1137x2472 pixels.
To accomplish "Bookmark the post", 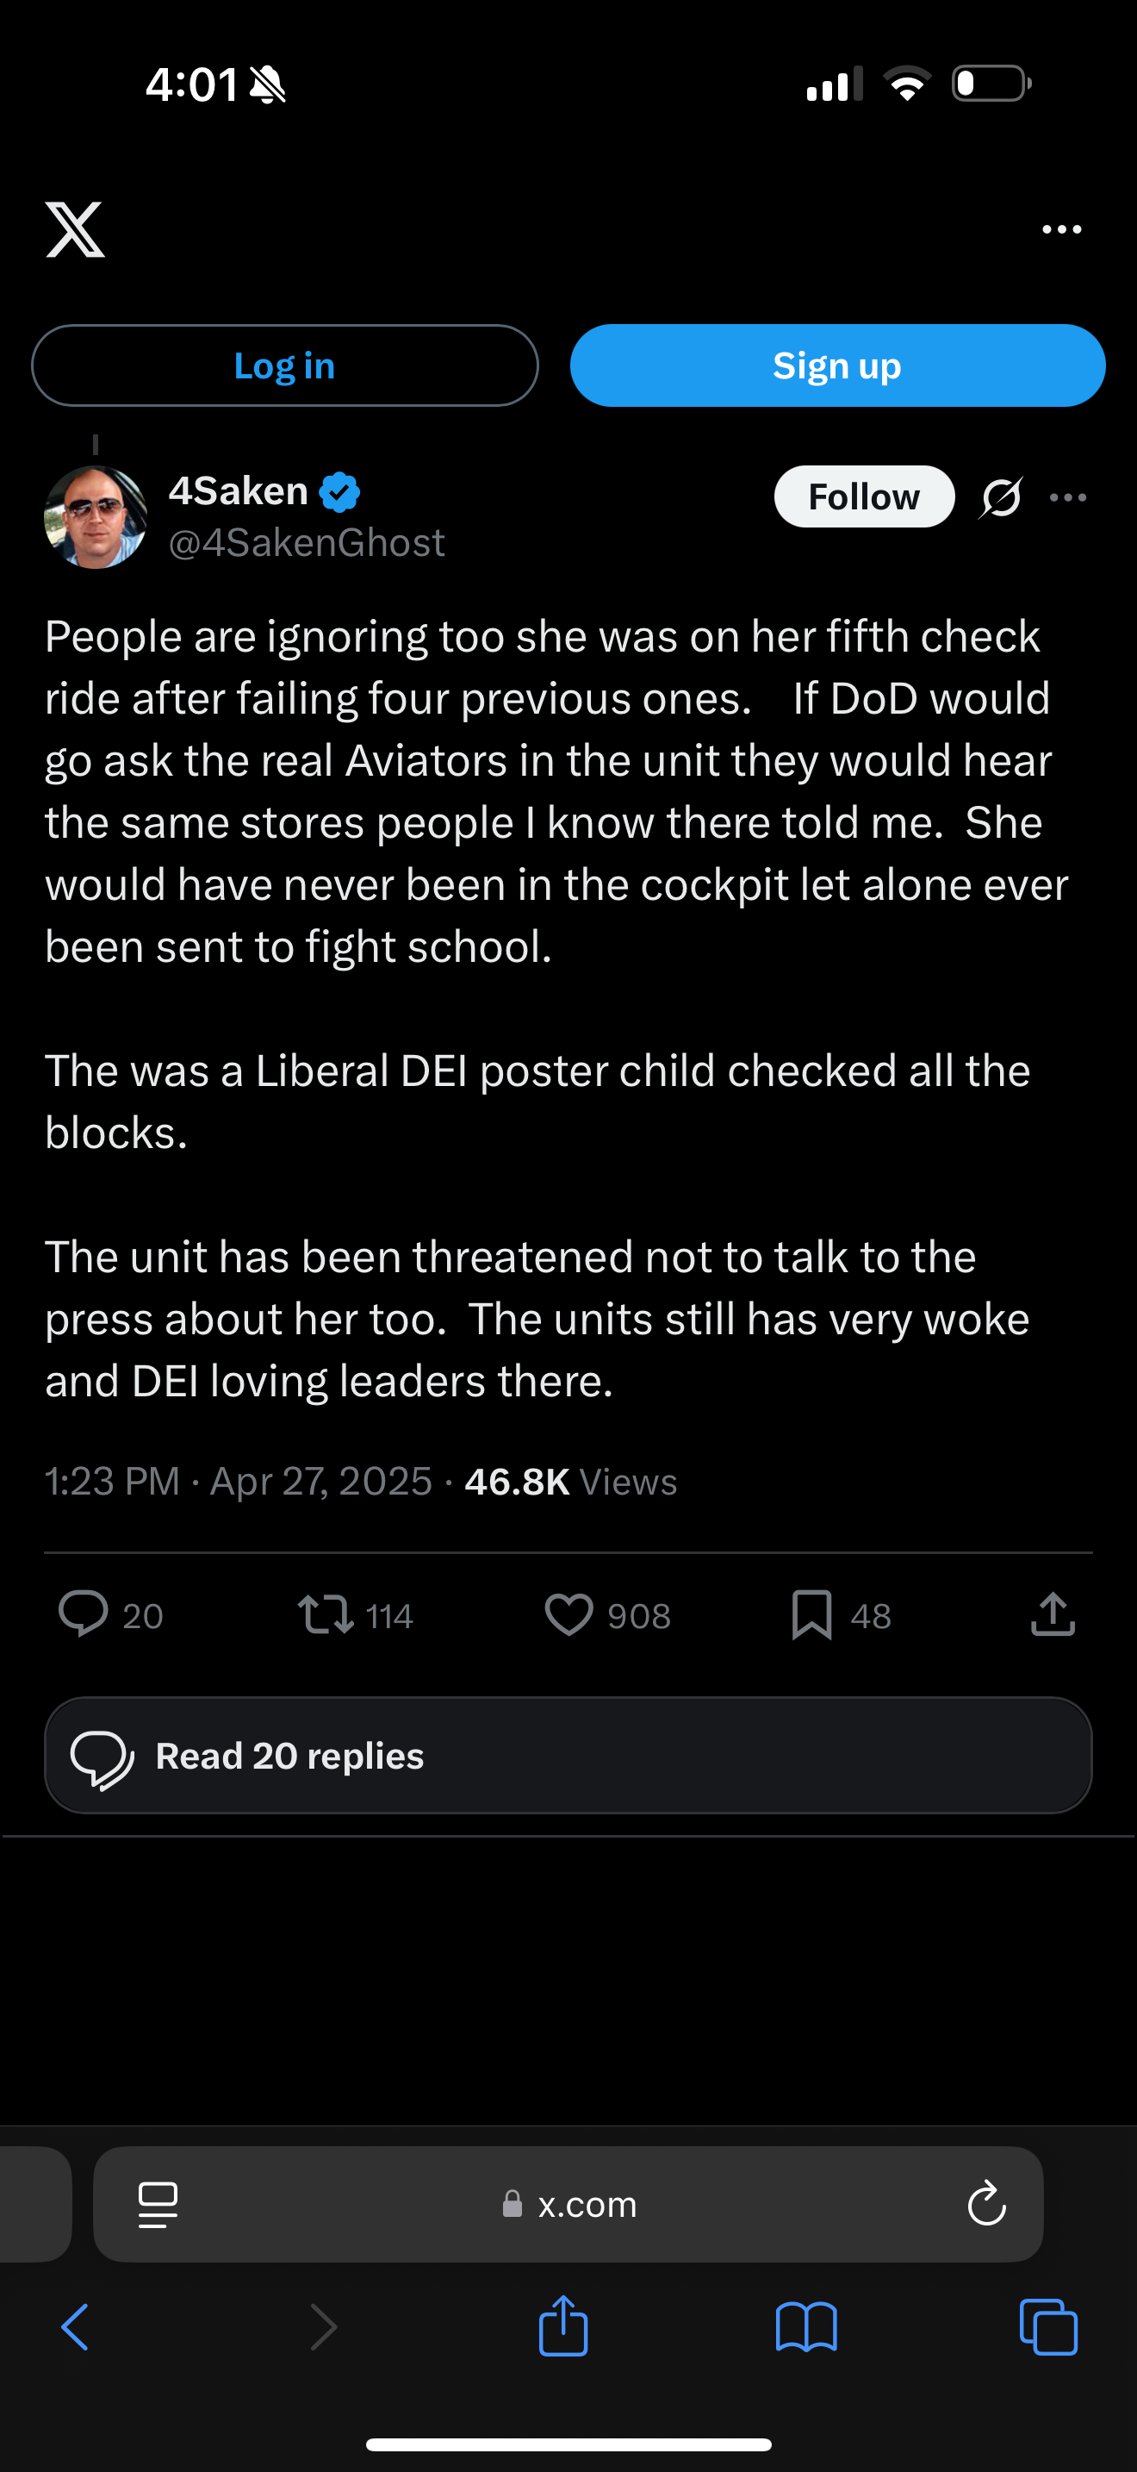I will click(x=811, y=1614).
